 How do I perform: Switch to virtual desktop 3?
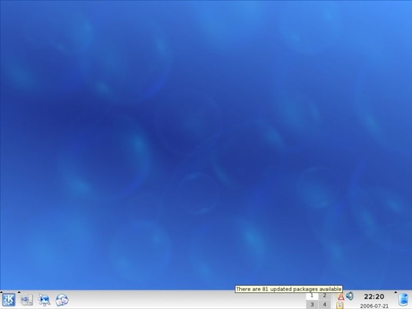point(312,304)
